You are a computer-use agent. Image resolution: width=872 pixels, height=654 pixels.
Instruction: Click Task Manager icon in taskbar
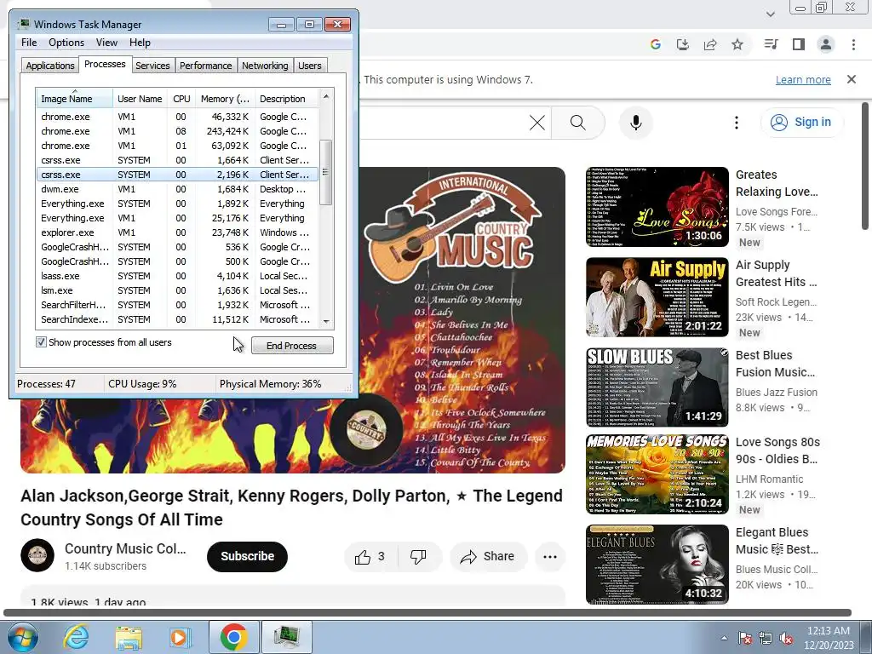coord(287,637)
